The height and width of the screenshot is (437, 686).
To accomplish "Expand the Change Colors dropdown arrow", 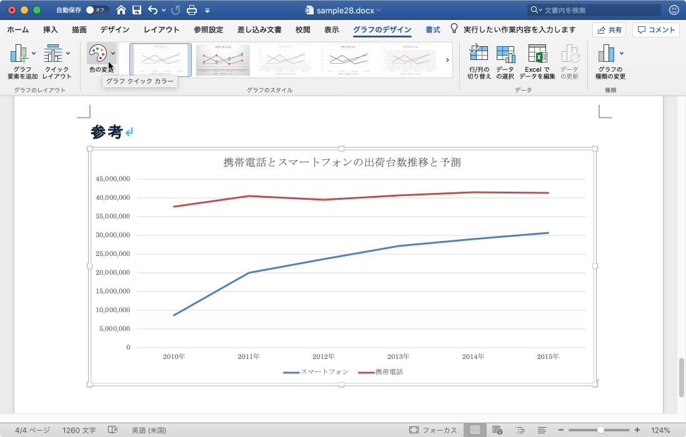I will pyautogui.click(x=113, y=53).
